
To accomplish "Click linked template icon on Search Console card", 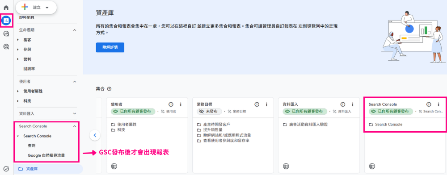I will pos(421,112).
